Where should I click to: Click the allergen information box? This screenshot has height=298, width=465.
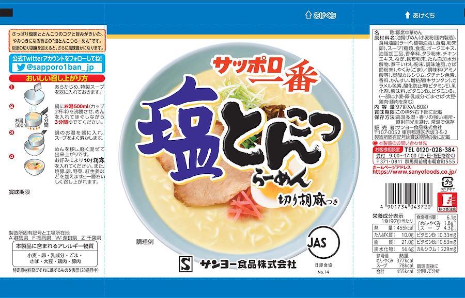coord(55,254)
